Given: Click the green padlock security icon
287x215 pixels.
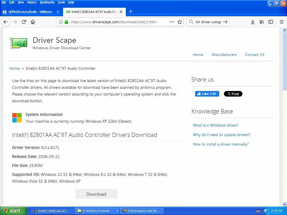Looking at the screenshot, I should 66,22.
